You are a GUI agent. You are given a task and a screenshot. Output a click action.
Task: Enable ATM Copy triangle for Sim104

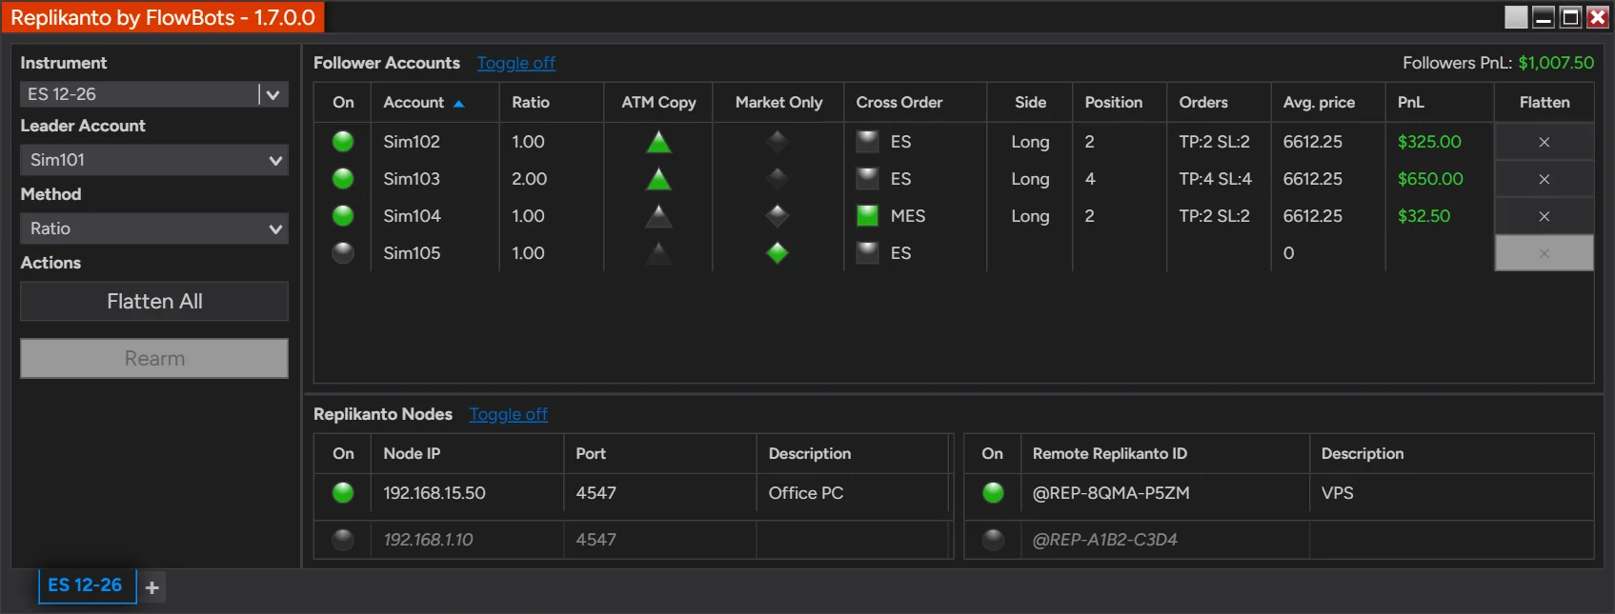(x=658, y=216)
